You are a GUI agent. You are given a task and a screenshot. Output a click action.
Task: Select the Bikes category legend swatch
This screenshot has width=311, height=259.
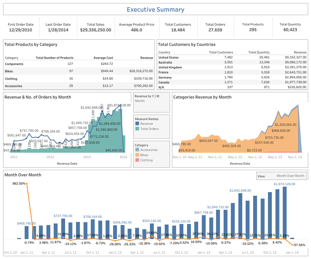(x=137, y=155)
